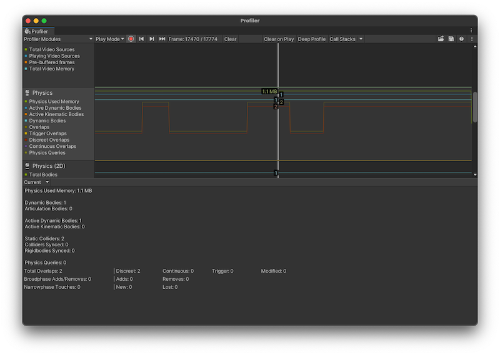Open the Play Mode target dropdown
The width and height of the screenshot is (500, 355).
coord(109,39)
